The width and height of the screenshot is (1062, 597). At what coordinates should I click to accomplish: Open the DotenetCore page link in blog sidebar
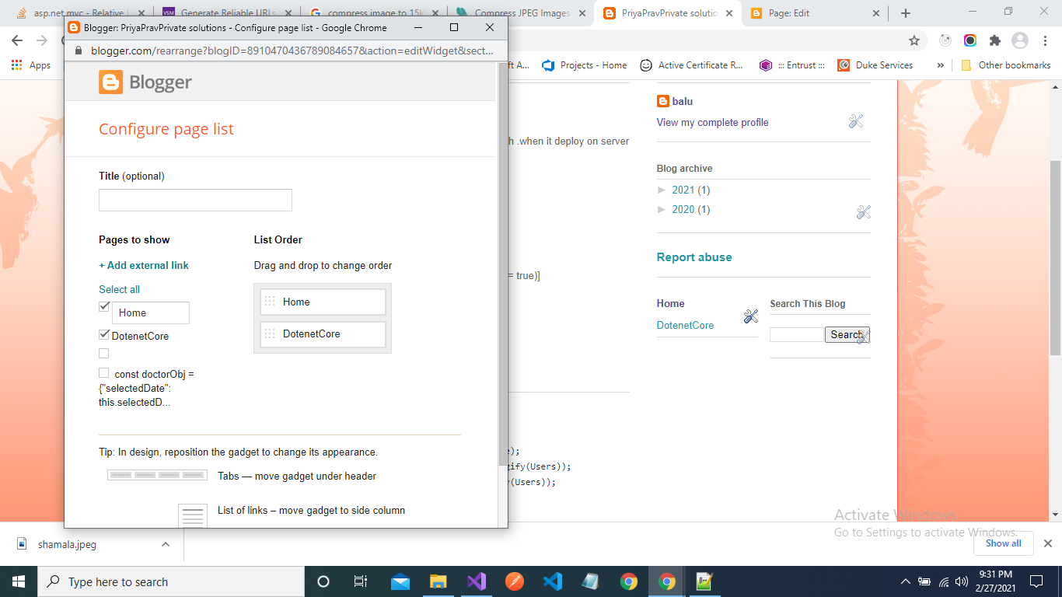click(685, 325)
